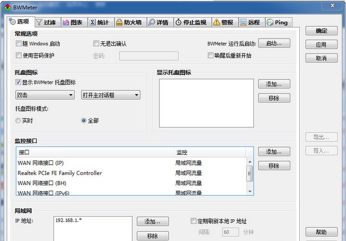The image size is (346, 241).
Task: Select the 全部 radio button
Action: point(84,120)
